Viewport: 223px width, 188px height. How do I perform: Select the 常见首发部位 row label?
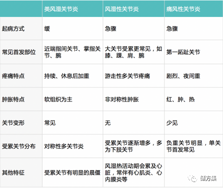pos(19,52)
